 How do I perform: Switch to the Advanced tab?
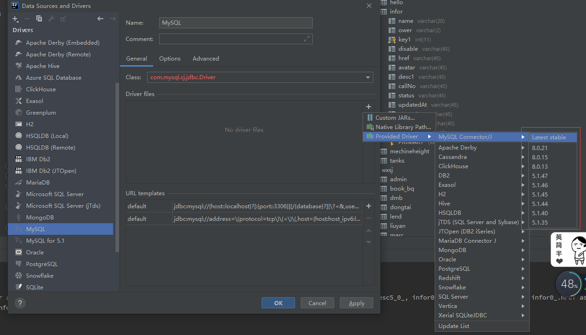[x=206, y=59]
